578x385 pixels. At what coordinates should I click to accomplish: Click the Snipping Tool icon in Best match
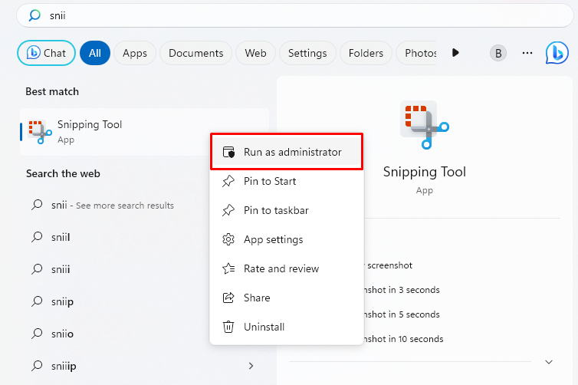tap(38, 131)
